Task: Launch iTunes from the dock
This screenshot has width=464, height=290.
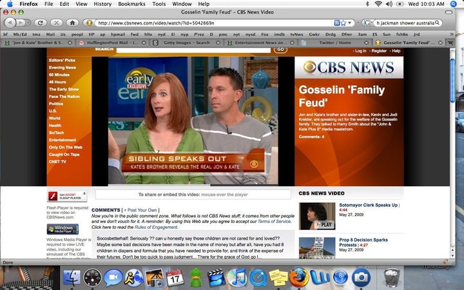Action: [x=237, y=278]
